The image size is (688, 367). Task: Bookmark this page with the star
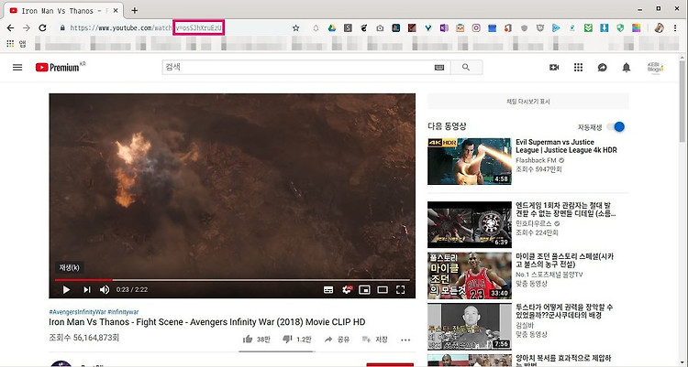point(295,28)
